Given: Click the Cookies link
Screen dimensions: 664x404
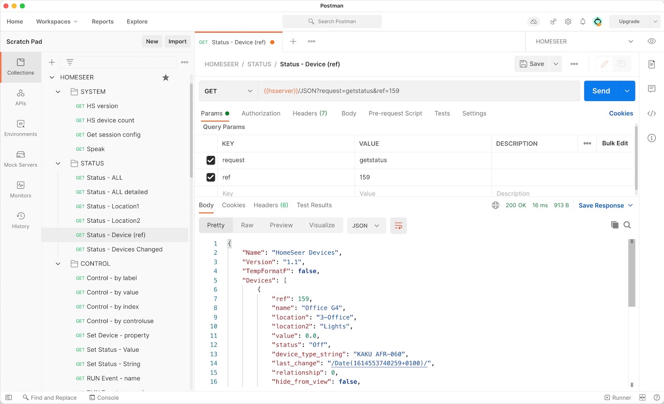Looking at the screenshot, I should (x=621, y=113).
